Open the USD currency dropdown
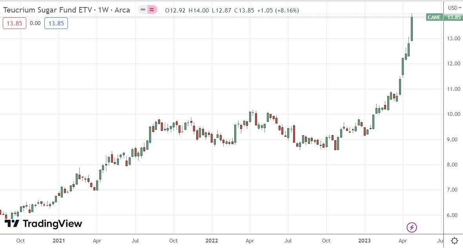 click(453, 7)
